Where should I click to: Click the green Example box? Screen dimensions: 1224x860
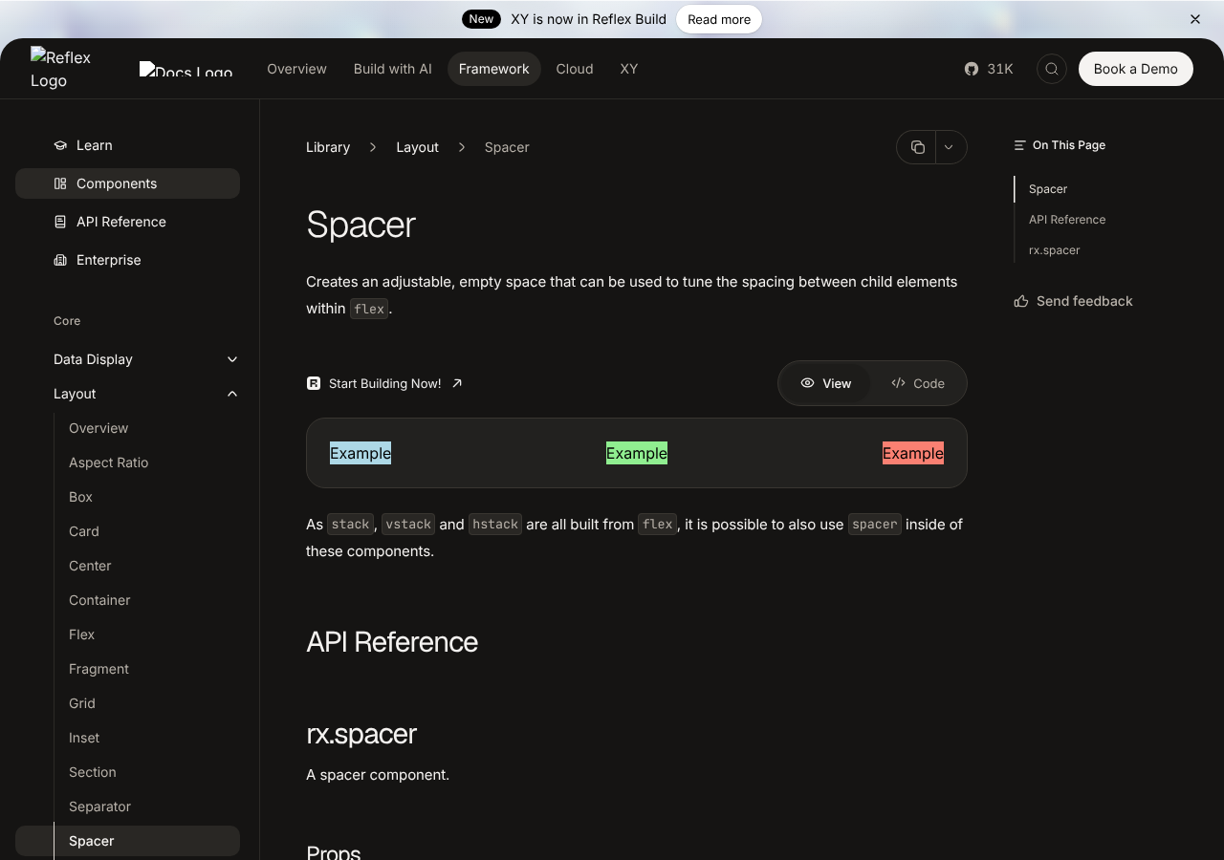[x=637, y=453]
